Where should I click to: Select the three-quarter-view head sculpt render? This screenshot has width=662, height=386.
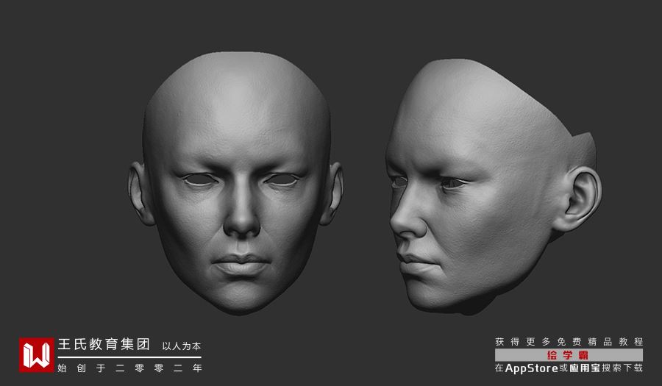pos(494,185)
